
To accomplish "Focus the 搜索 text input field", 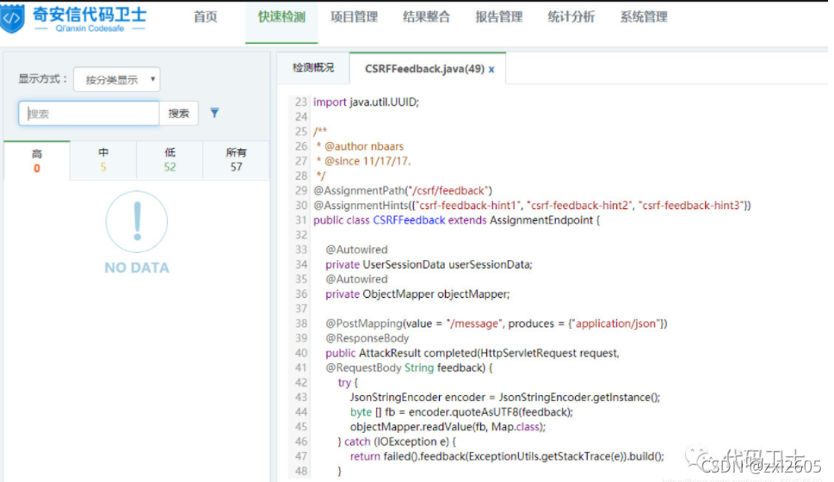I will [89, 114].
